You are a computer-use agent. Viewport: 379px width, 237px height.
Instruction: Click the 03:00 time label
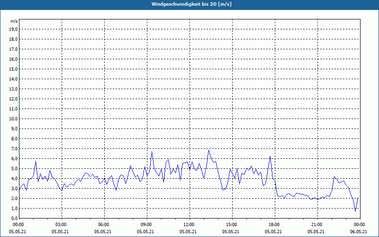(x=62, y=225)
